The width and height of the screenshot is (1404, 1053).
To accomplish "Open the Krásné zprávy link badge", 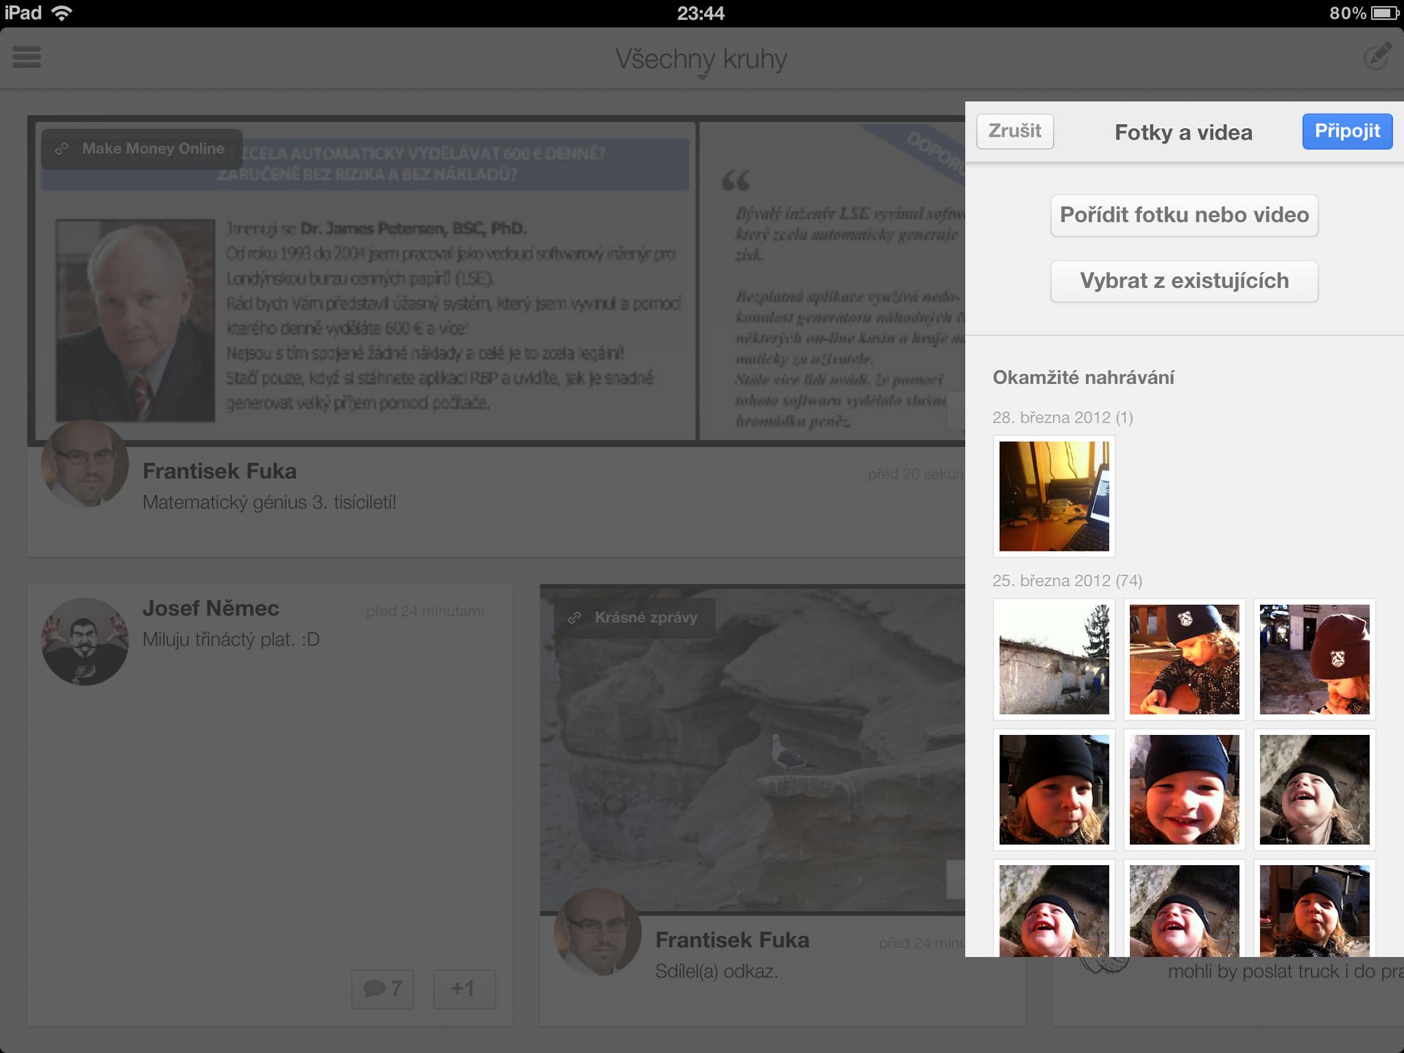I will pyautogui.click(x=634, y=618).
